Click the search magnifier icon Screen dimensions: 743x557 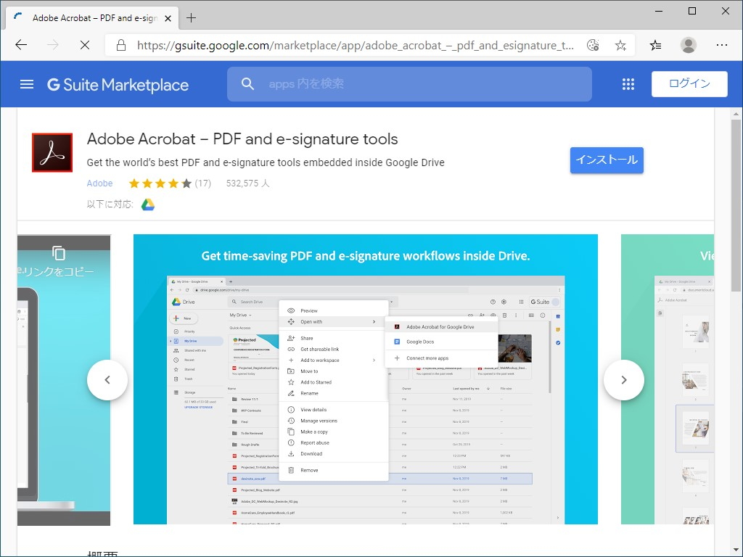(247, 83)
